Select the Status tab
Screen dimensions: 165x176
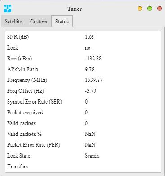click(x=62, y=22)
